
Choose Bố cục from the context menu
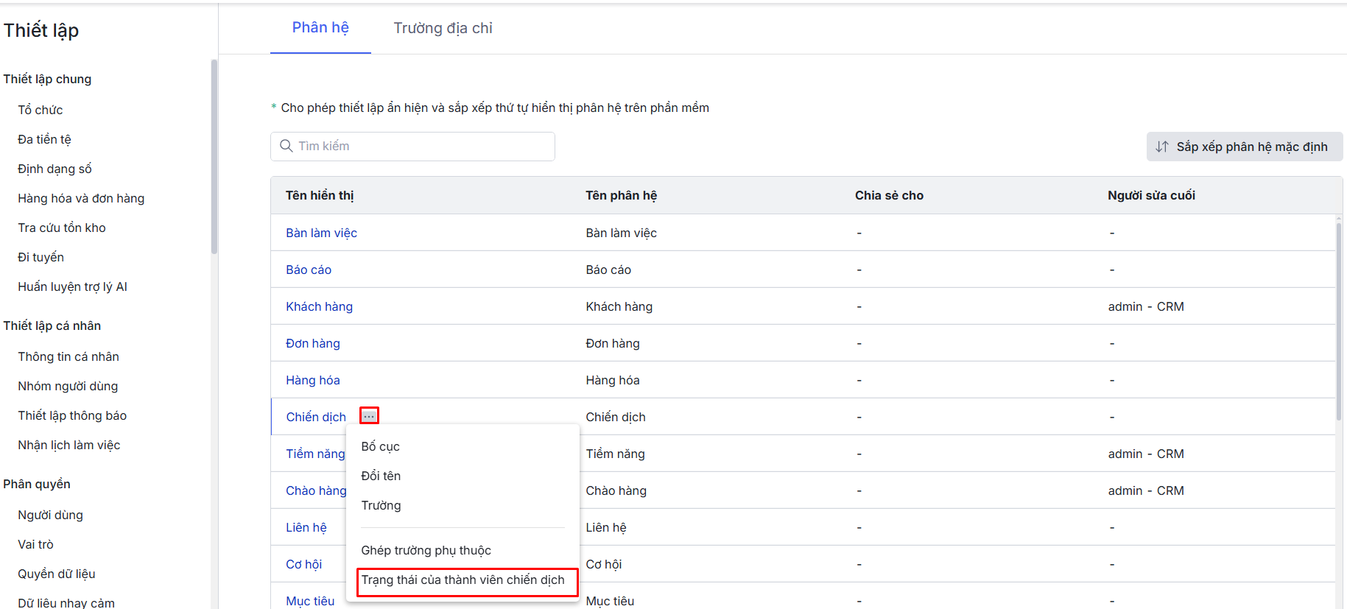380,446
